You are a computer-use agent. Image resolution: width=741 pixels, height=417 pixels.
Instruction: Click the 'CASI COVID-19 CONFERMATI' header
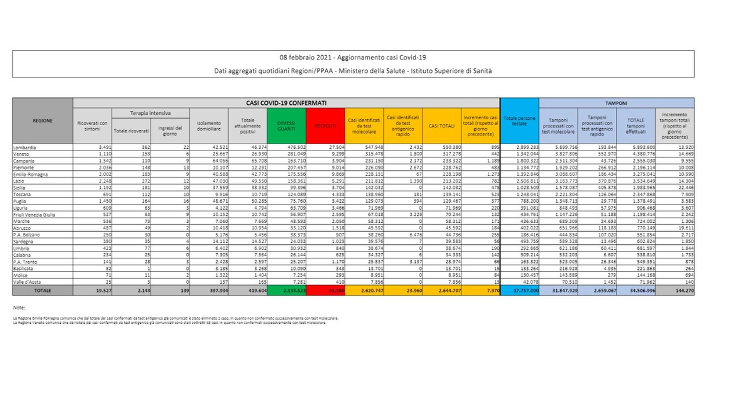[287, 103]
